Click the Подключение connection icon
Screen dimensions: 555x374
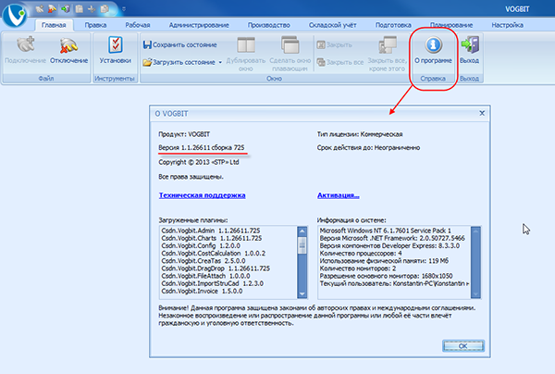[x=25, y=46]
